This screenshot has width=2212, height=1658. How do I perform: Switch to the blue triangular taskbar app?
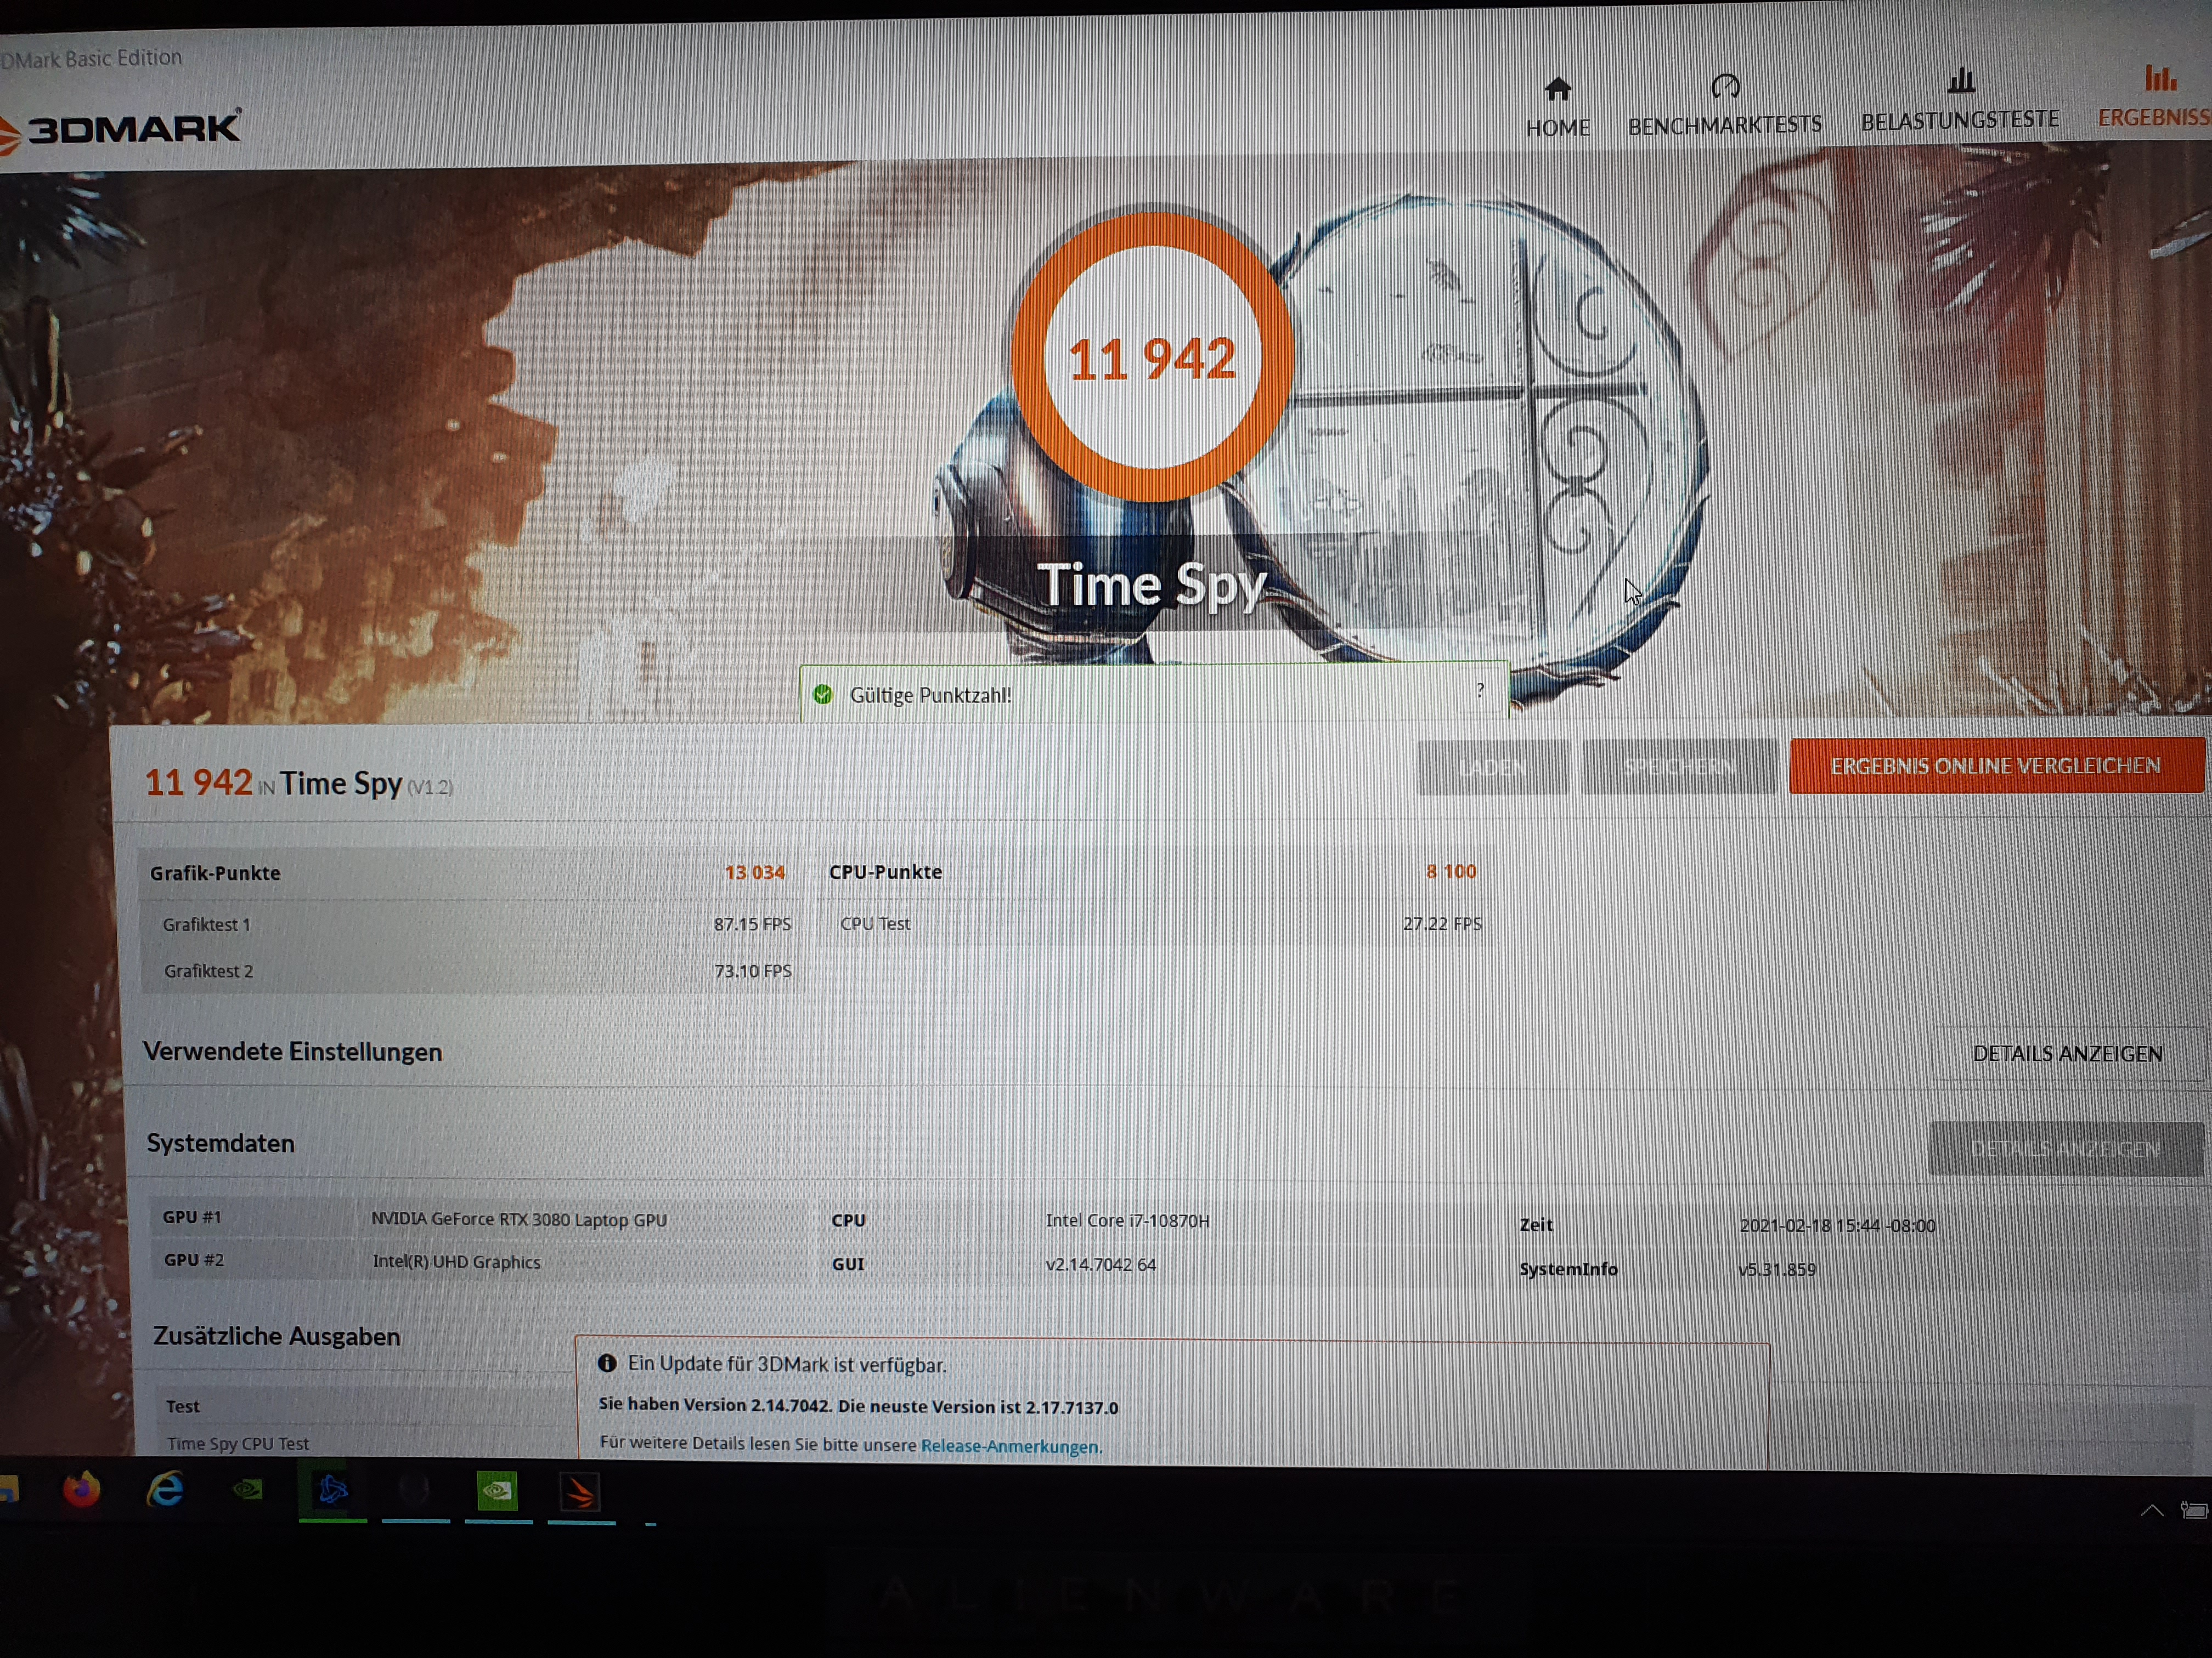point(332,1491)
